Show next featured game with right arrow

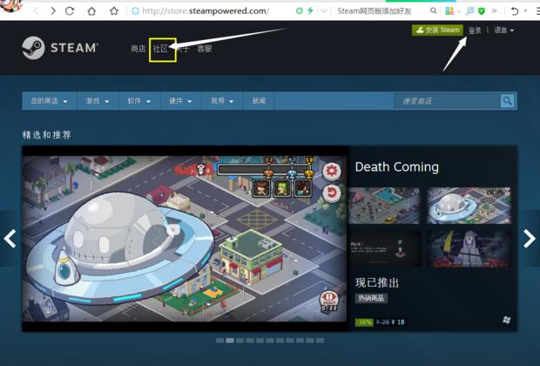(x=530, y=239)
